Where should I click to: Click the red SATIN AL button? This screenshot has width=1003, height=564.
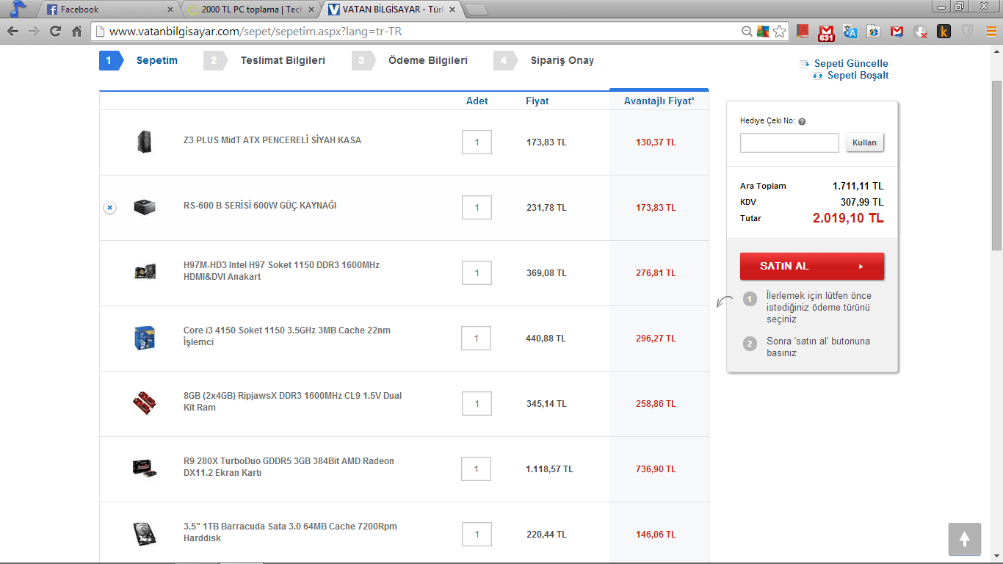coord(812,266)
